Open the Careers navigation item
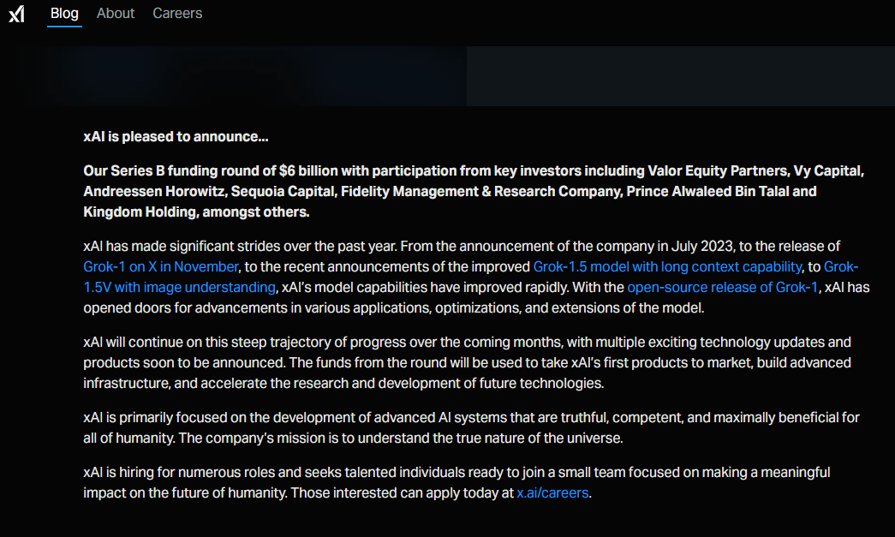 pyautogui.click(x=177, y=13)
